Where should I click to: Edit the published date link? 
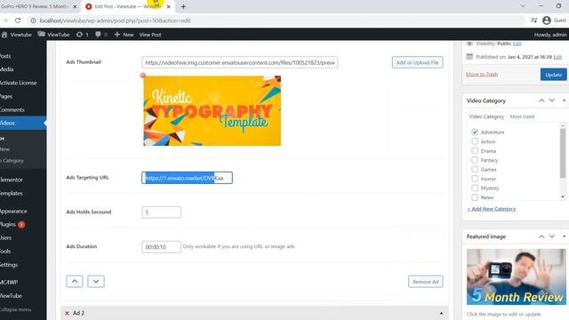pos(557,57)
